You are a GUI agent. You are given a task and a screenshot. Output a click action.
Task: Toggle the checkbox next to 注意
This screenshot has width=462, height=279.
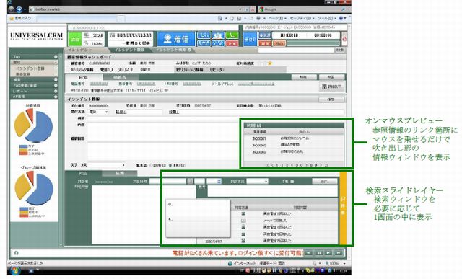tap(292, 181)
